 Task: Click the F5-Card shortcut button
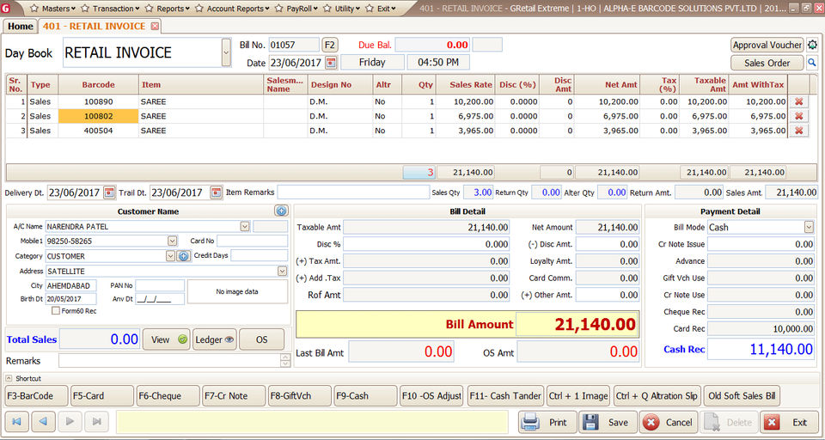tap(102, 396)
